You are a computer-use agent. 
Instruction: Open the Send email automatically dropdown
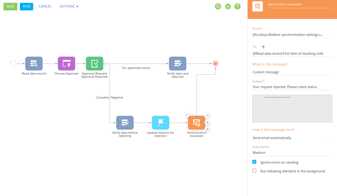[292, 138]
